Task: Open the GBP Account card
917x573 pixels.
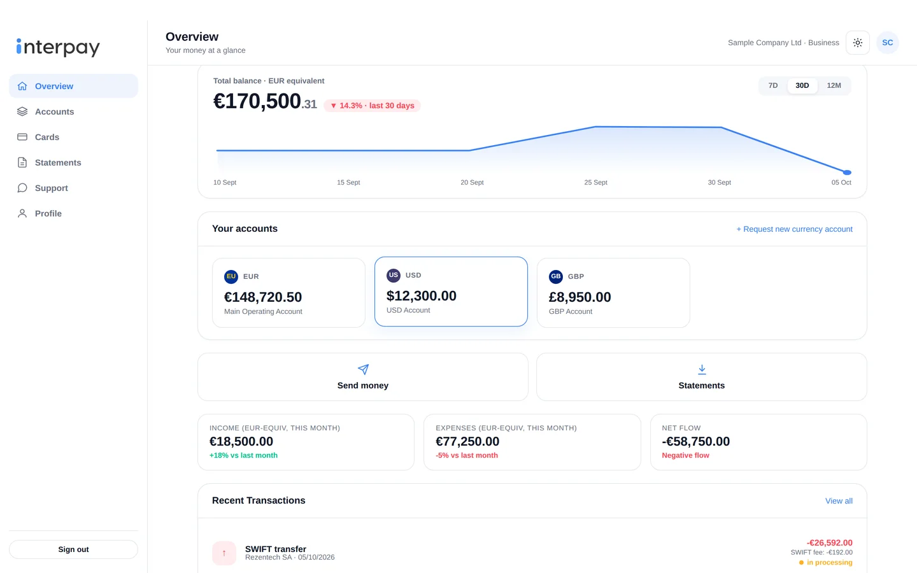Action: (x=613, y=293)
